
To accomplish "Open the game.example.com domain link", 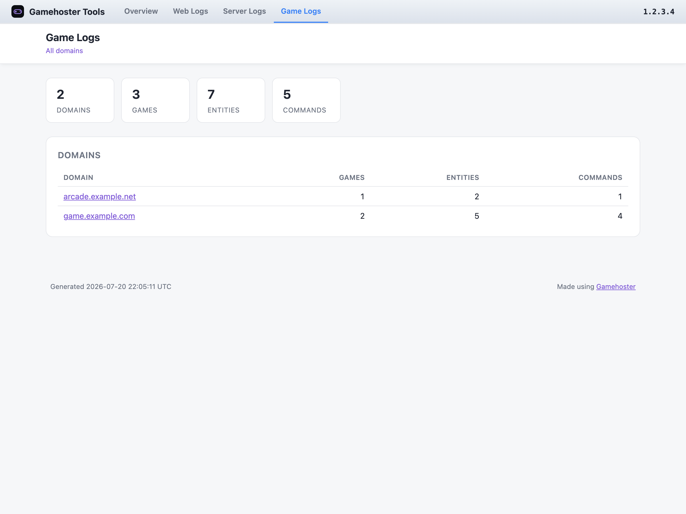I will 99,216.
